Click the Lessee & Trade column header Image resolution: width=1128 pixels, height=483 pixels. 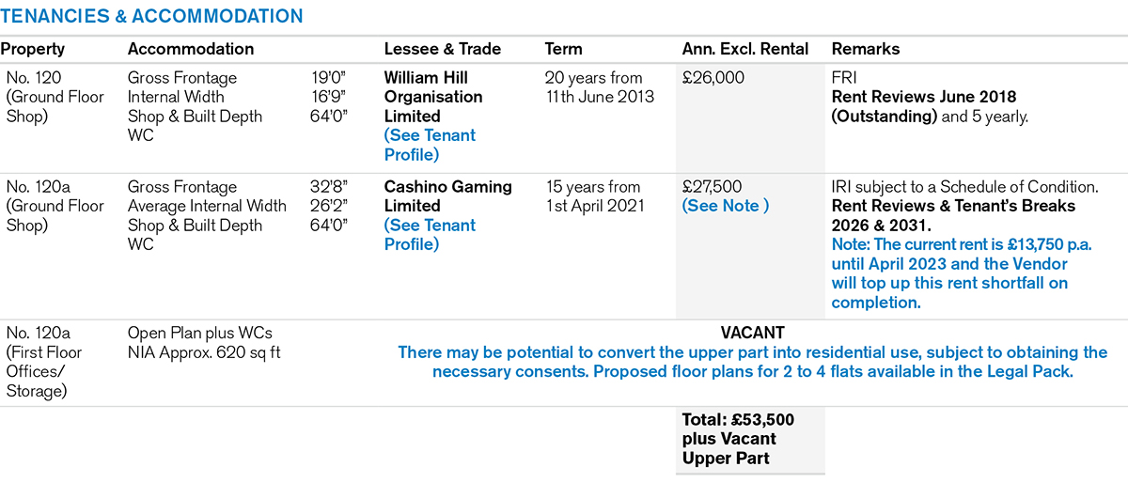[443, 49]
